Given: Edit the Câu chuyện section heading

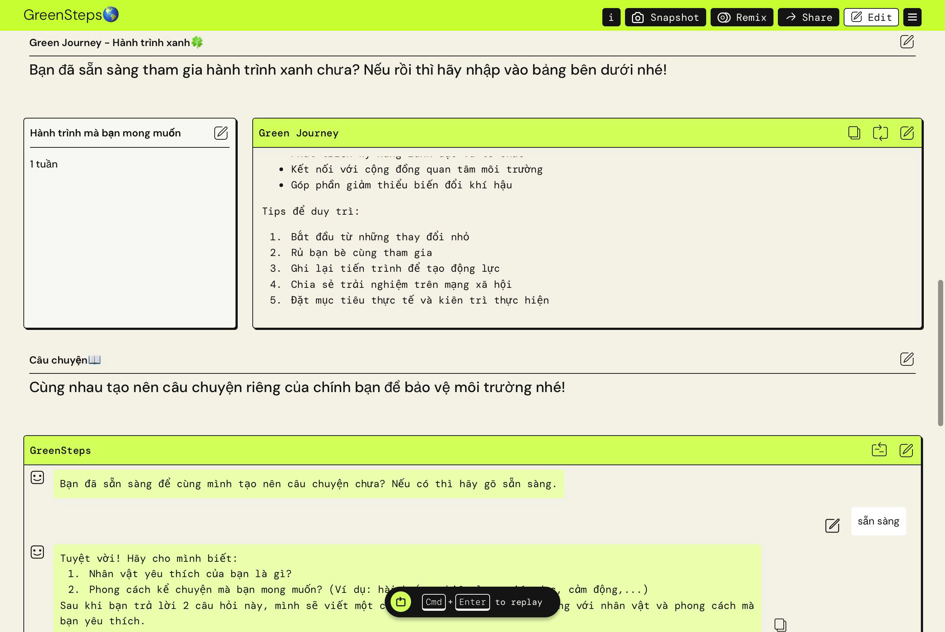Looking at the screenshot, I should (907, 359).
